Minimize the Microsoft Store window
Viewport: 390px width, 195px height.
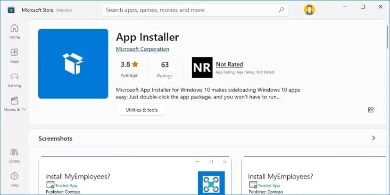(x=345, y=7)
